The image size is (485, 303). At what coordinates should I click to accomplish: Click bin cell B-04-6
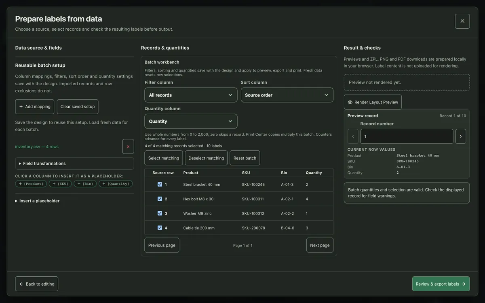click(288, 228)
